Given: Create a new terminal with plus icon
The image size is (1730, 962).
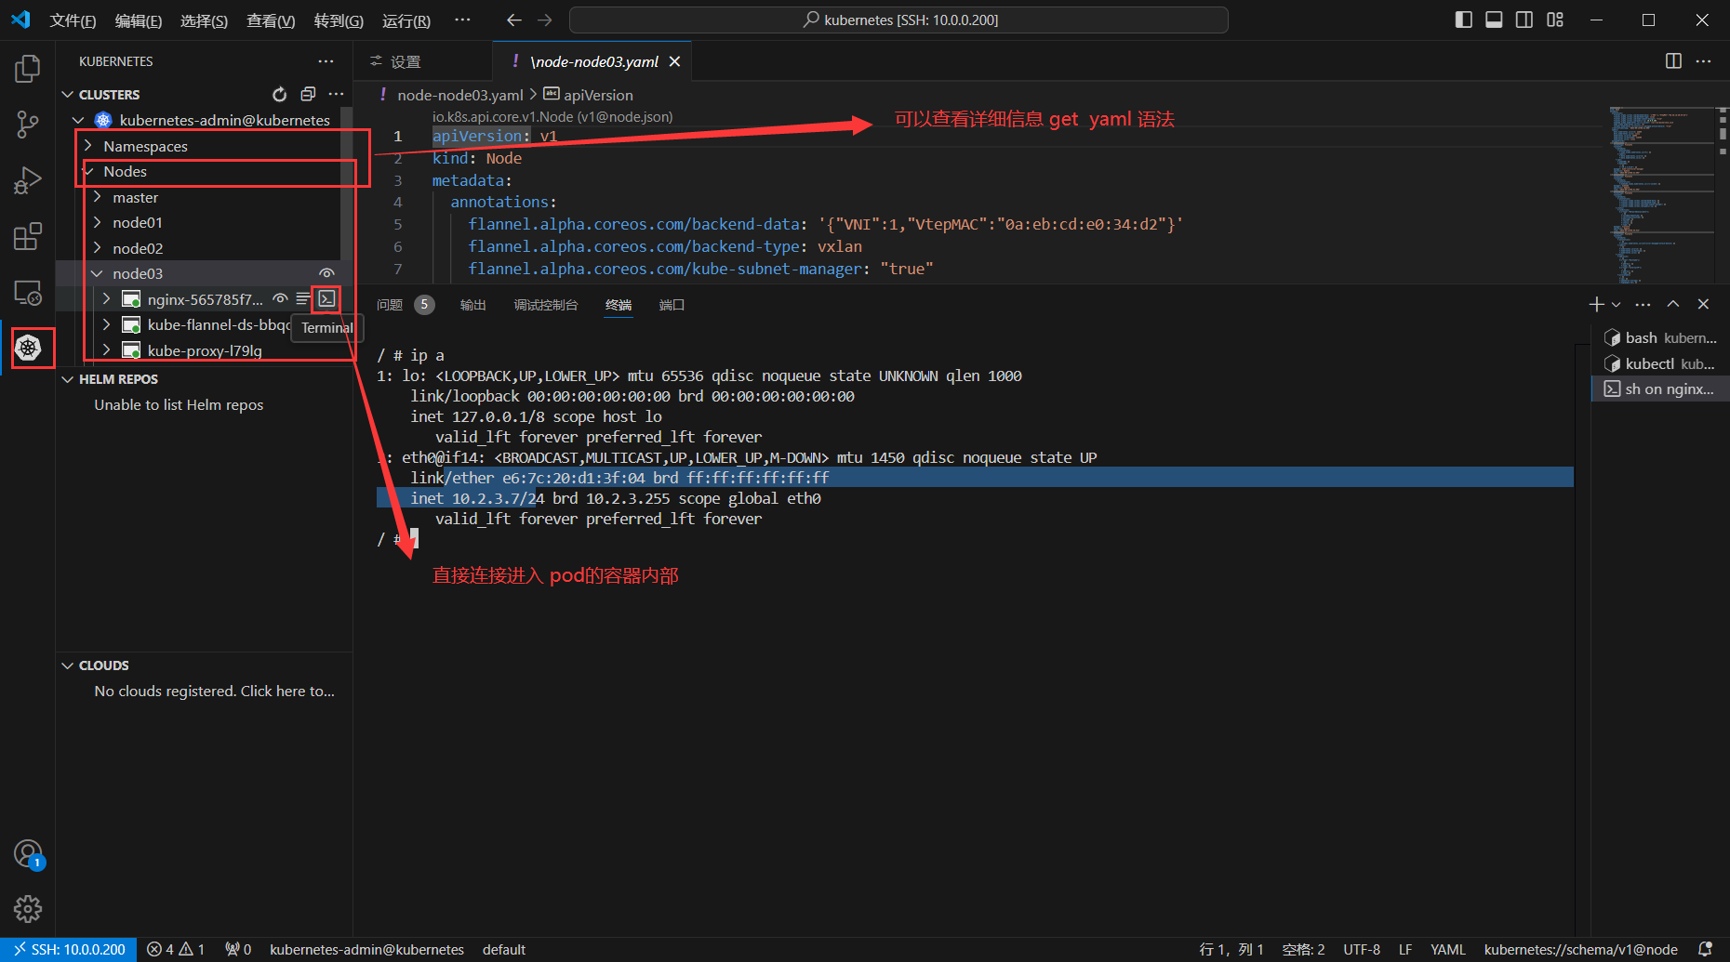Looking at the screenshot, I should pos(1596,304).
